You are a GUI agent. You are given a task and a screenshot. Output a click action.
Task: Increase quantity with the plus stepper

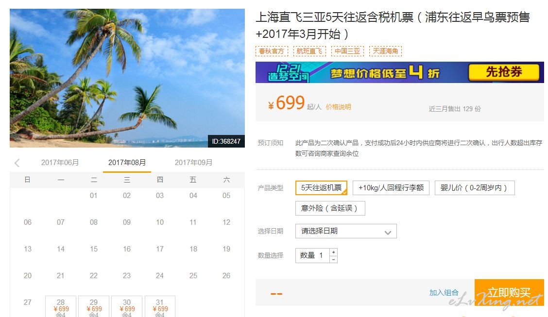pos(334,252)
